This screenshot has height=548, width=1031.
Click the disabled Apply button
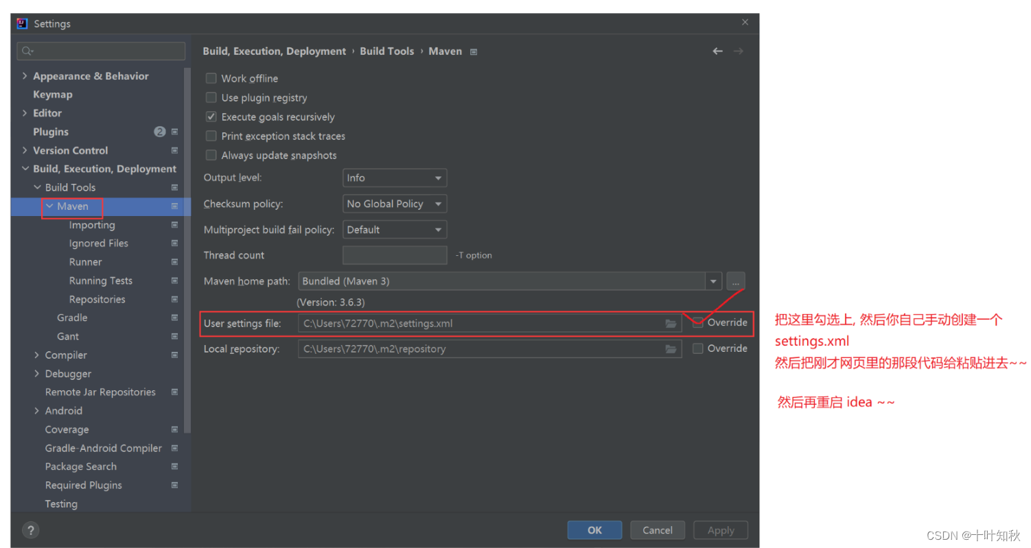[721, 530]
